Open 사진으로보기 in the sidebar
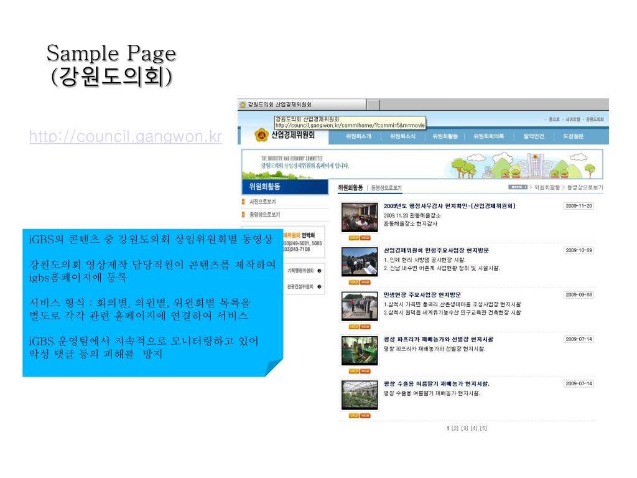Viewport: 637px width, 478px height. pos(263,202)
